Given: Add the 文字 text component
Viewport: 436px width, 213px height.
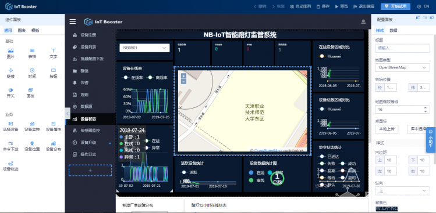Looking at the screenshot, I should point(54,53).
